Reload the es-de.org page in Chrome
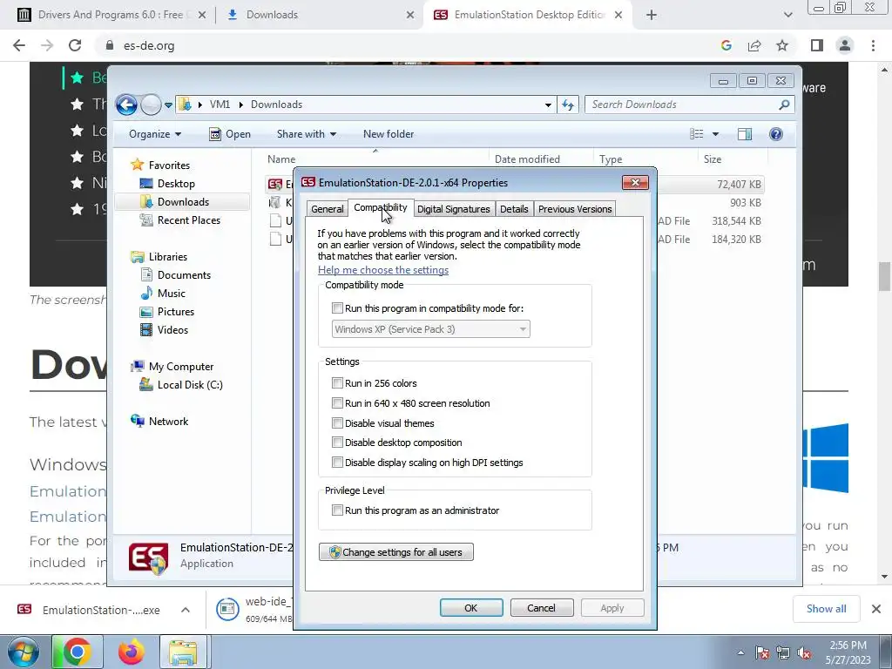This screenshot has height=669, width=892. tap(75, 45)
